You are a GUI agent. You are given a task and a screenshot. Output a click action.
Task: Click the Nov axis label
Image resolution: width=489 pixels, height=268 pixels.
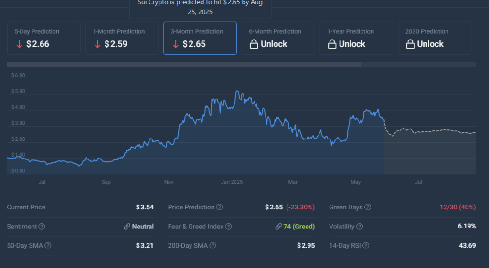click(169, 182)
